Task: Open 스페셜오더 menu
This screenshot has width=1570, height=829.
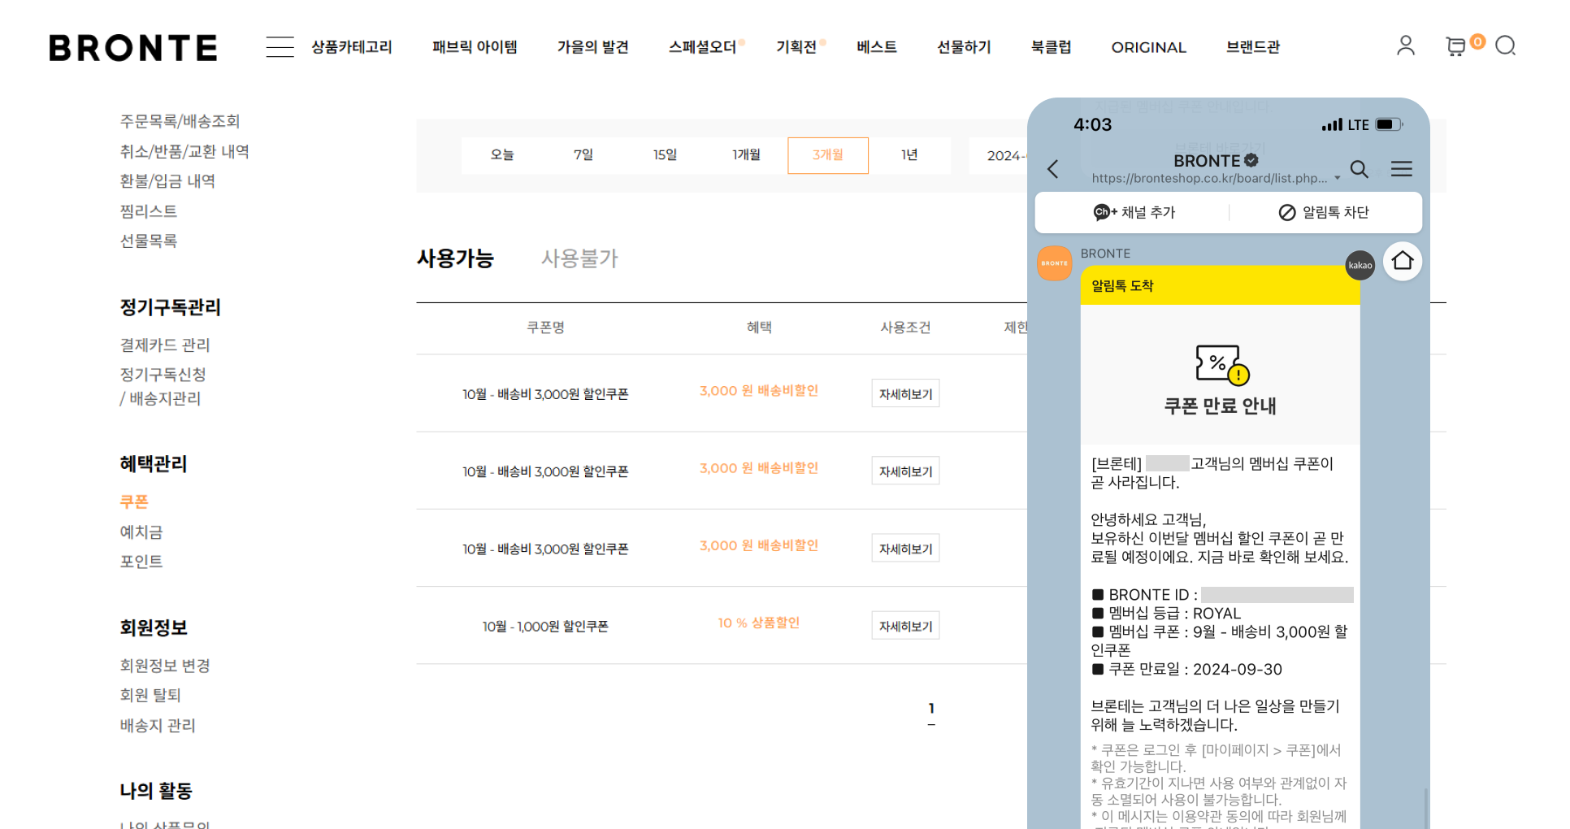Action: coord(702,47)
